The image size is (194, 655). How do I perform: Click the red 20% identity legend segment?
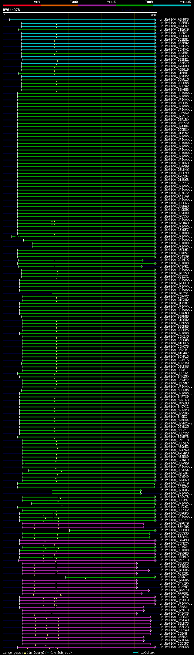tap(22, 5)
